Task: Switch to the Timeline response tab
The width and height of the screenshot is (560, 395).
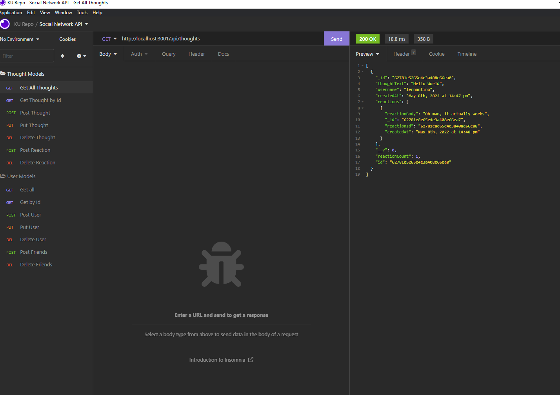Action: pyautogui.click(x=467, y=54)
